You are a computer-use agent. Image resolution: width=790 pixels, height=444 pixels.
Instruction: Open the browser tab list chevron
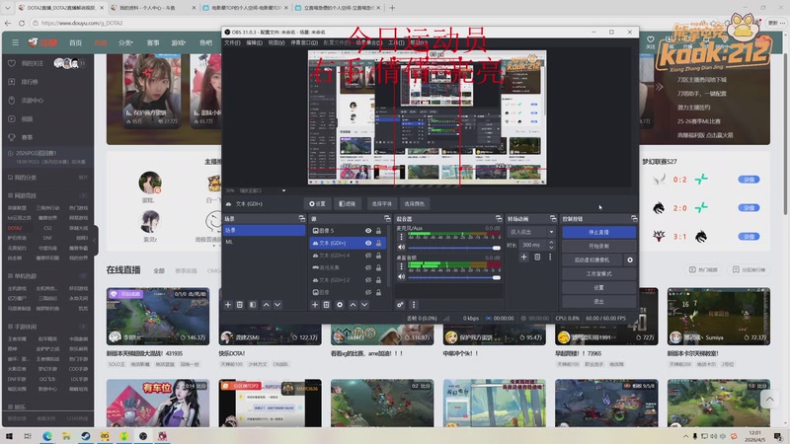pos(8,8)
